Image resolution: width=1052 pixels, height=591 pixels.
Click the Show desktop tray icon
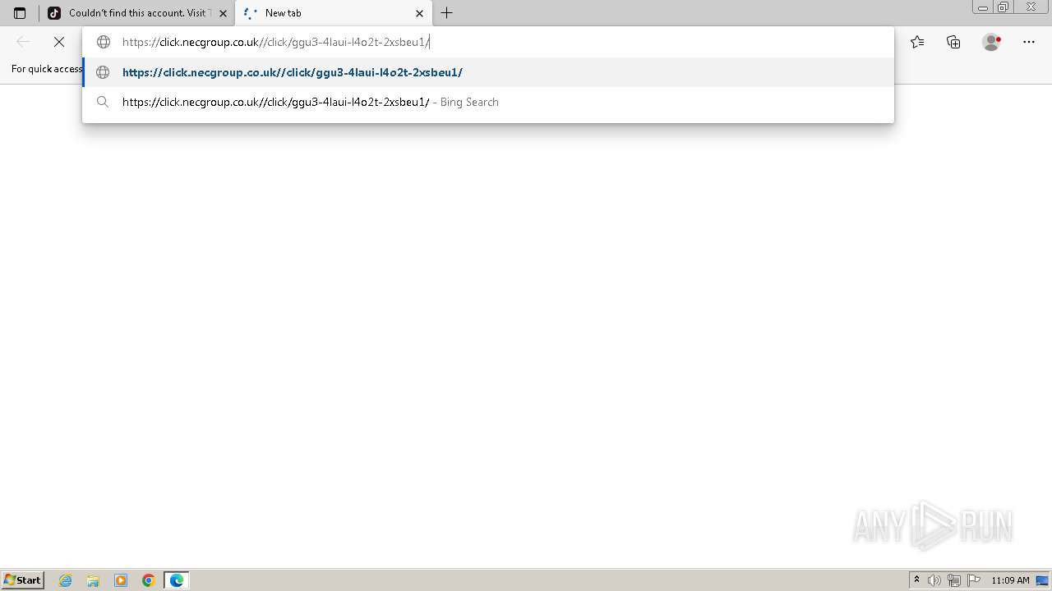(x=1042, y=580)
